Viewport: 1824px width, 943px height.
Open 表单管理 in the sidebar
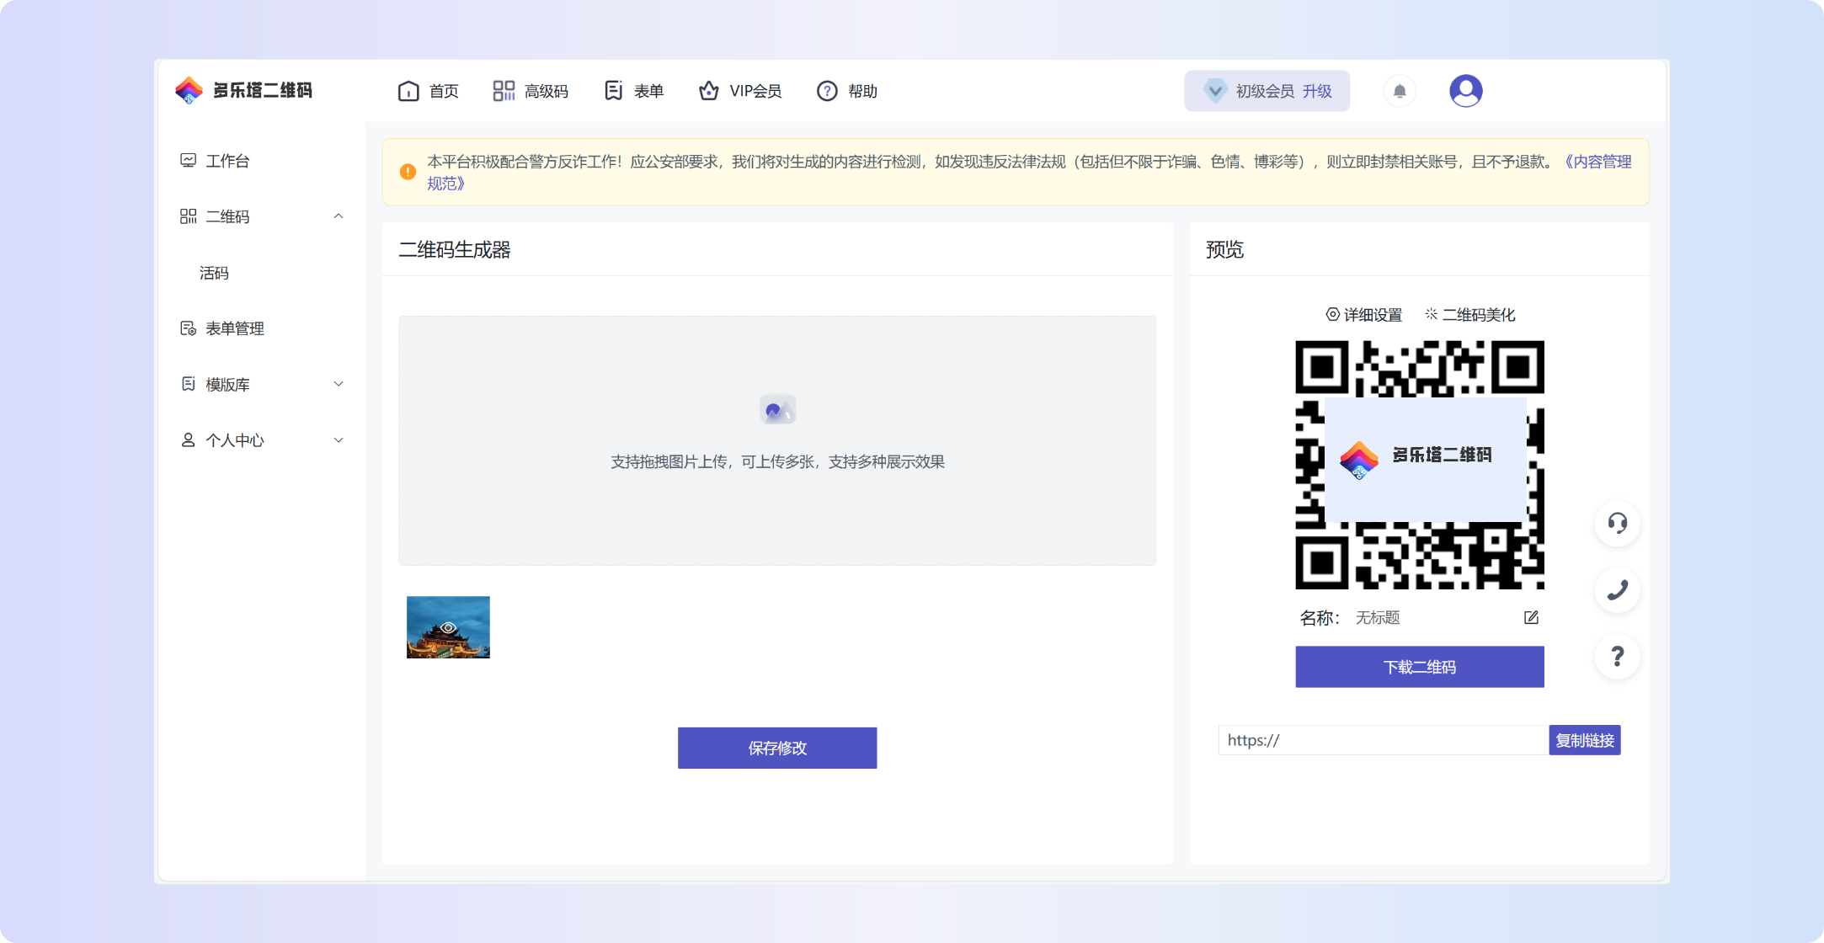click(x=236, y=328)
